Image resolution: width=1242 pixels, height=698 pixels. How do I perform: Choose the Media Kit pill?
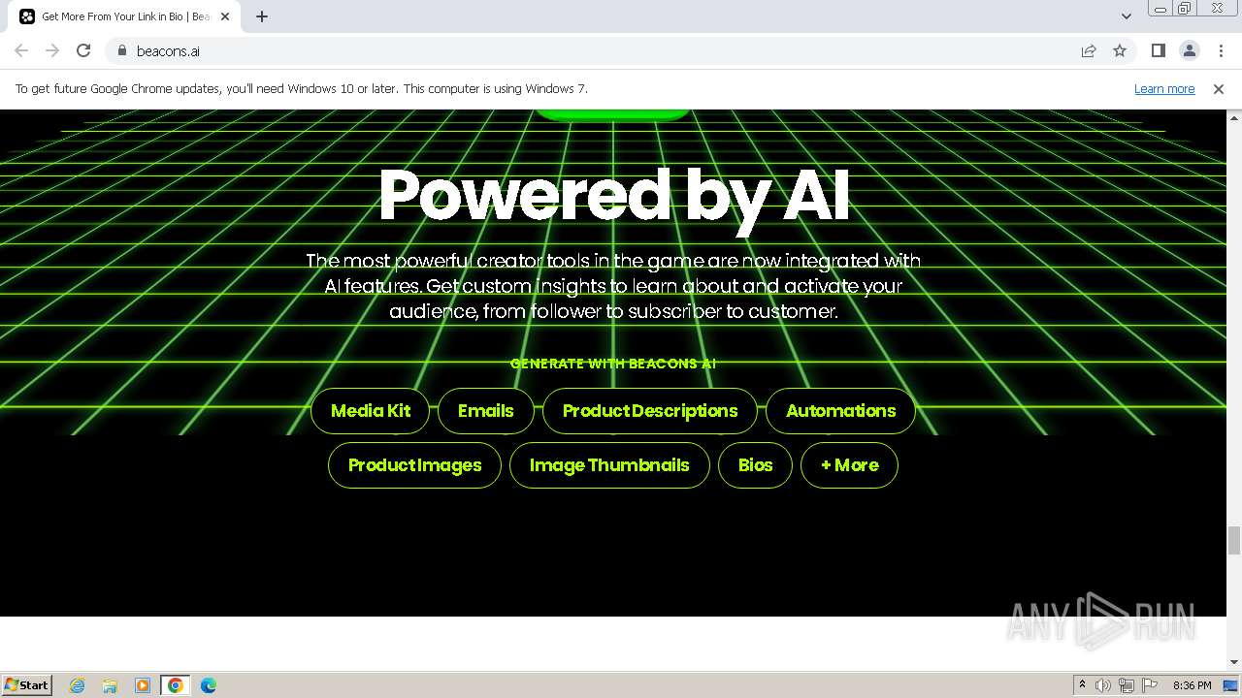(x=371, y=411)
